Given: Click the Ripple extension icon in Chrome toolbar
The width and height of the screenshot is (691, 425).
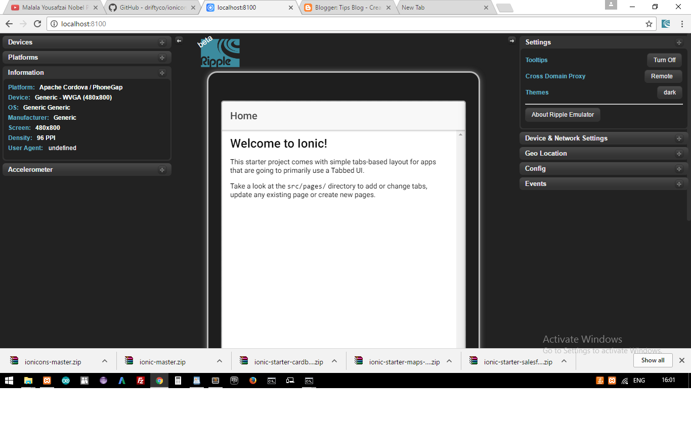Looking at the screenshot, I should click(666, 24).
